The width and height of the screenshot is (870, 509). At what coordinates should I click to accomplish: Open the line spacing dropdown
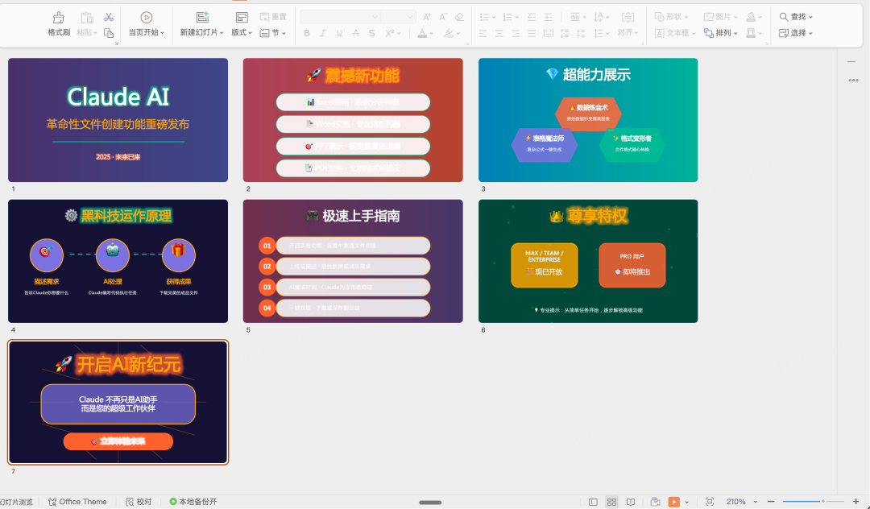(x=601, y=33)
